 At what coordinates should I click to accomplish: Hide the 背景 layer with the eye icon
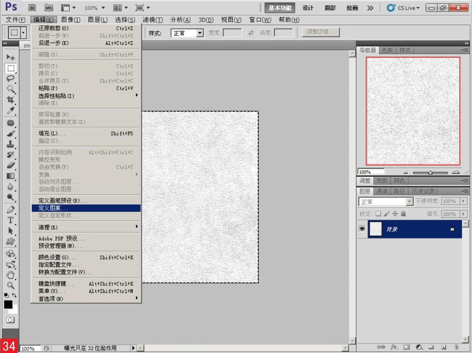362,229
